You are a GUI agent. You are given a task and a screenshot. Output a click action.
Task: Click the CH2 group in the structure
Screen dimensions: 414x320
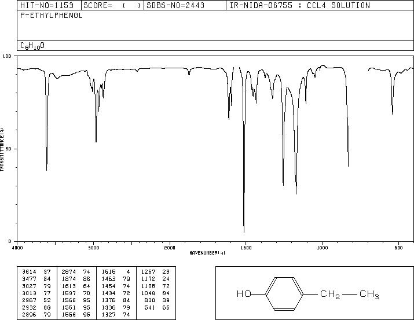point(330,295)
